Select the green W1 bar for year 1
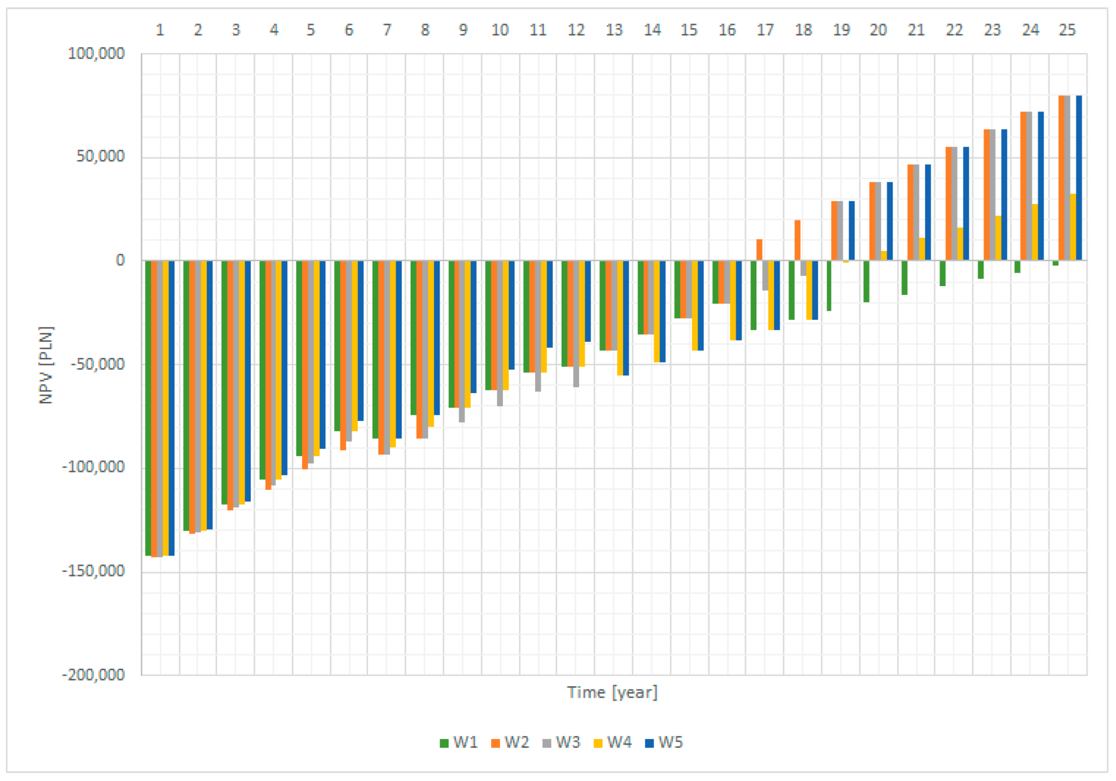 pos(148,408)
